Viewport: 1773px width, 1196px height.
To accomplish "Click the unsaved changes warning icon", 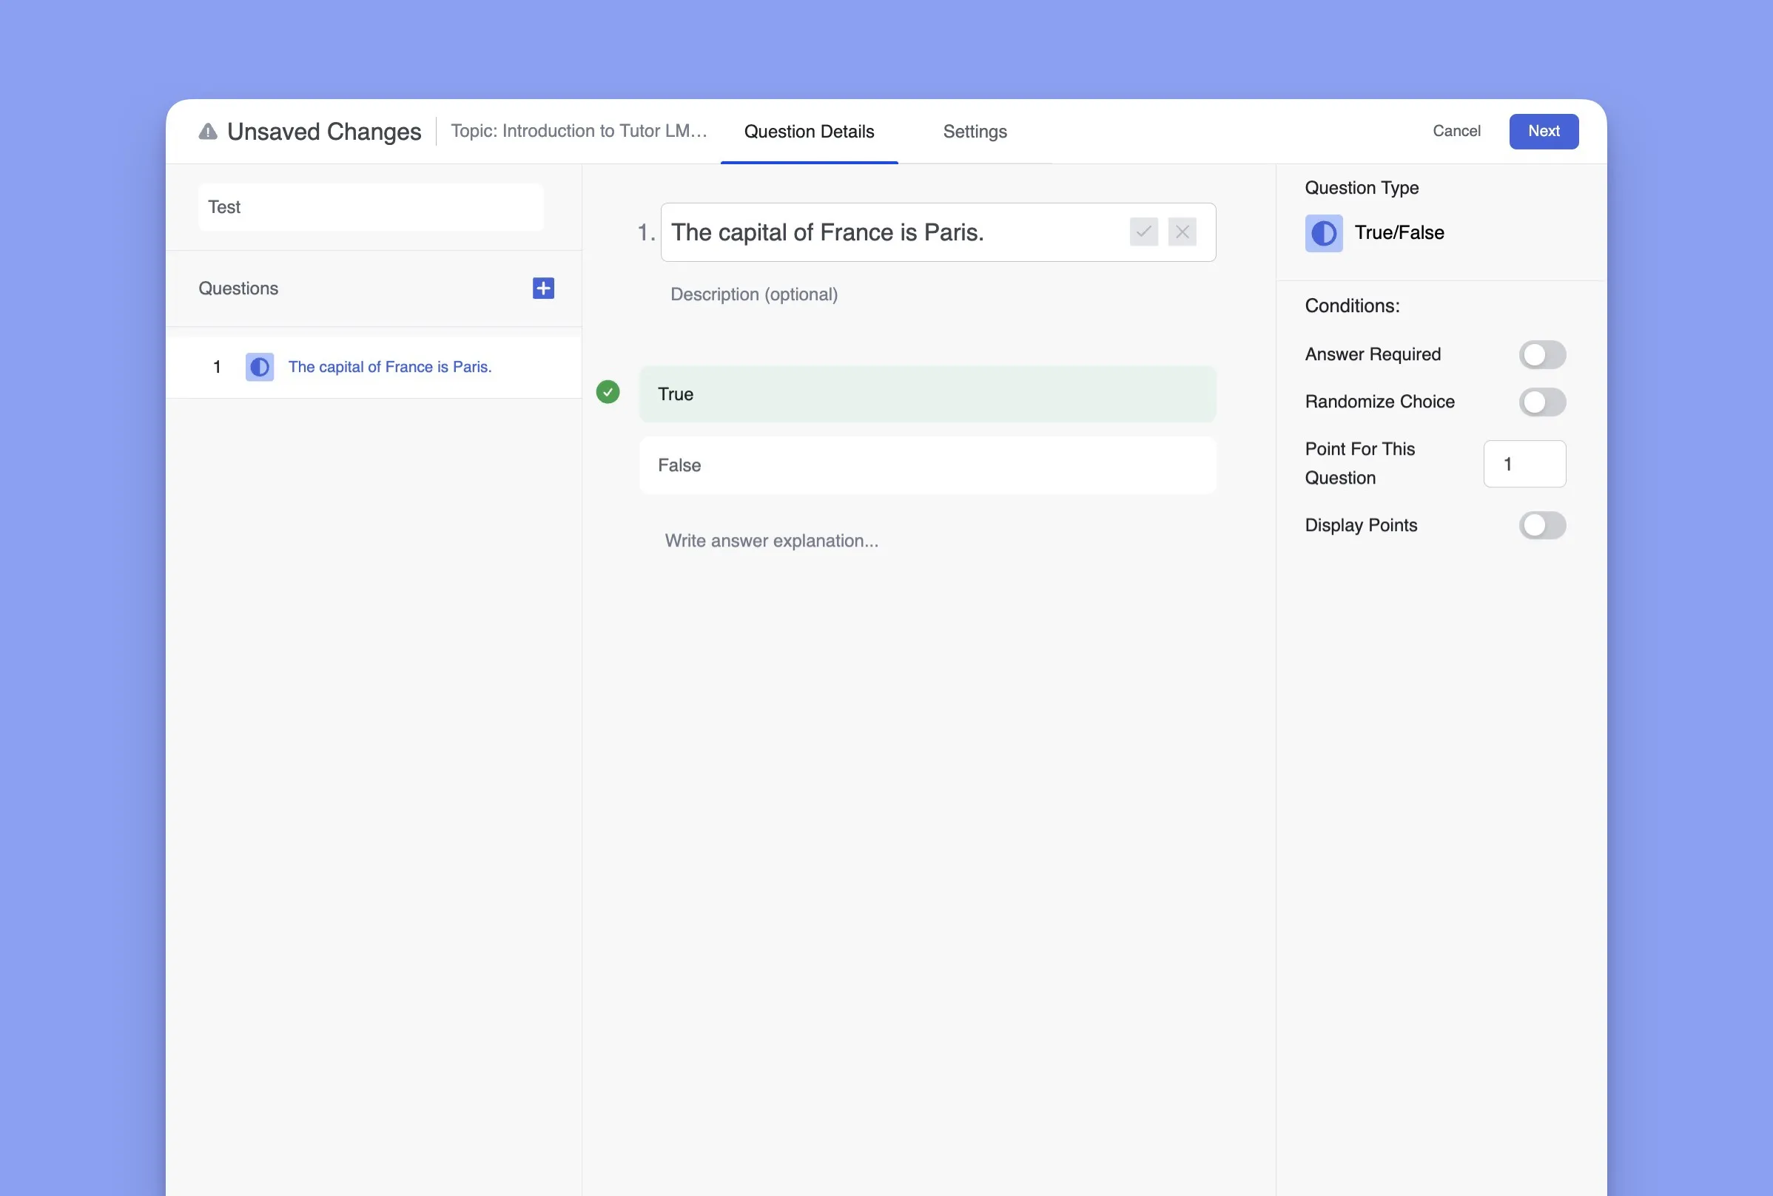I will (x=207, y=132).
